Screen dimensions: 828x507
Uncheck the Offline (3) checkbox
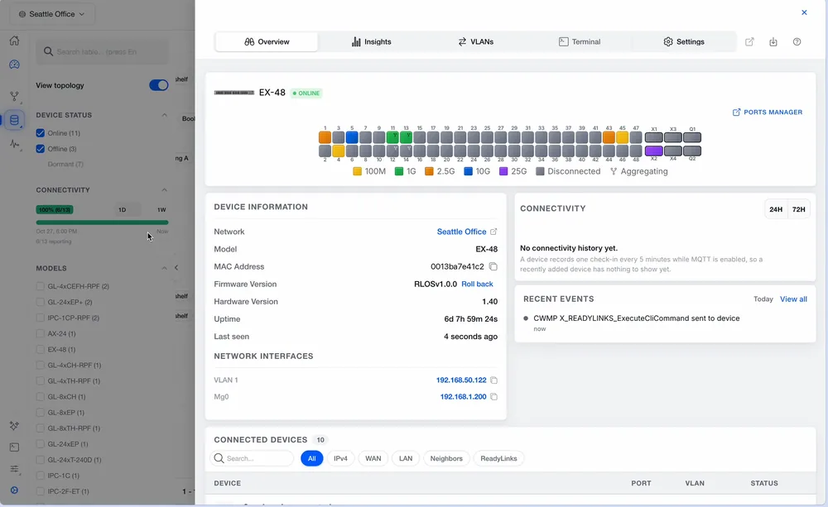tap(40, 149)
